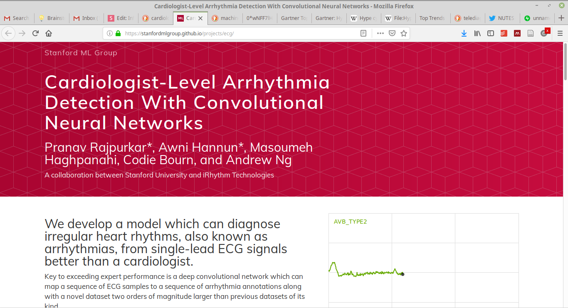
Task: Open the Library icon in toolbar
Action: [x=477, y=33]
